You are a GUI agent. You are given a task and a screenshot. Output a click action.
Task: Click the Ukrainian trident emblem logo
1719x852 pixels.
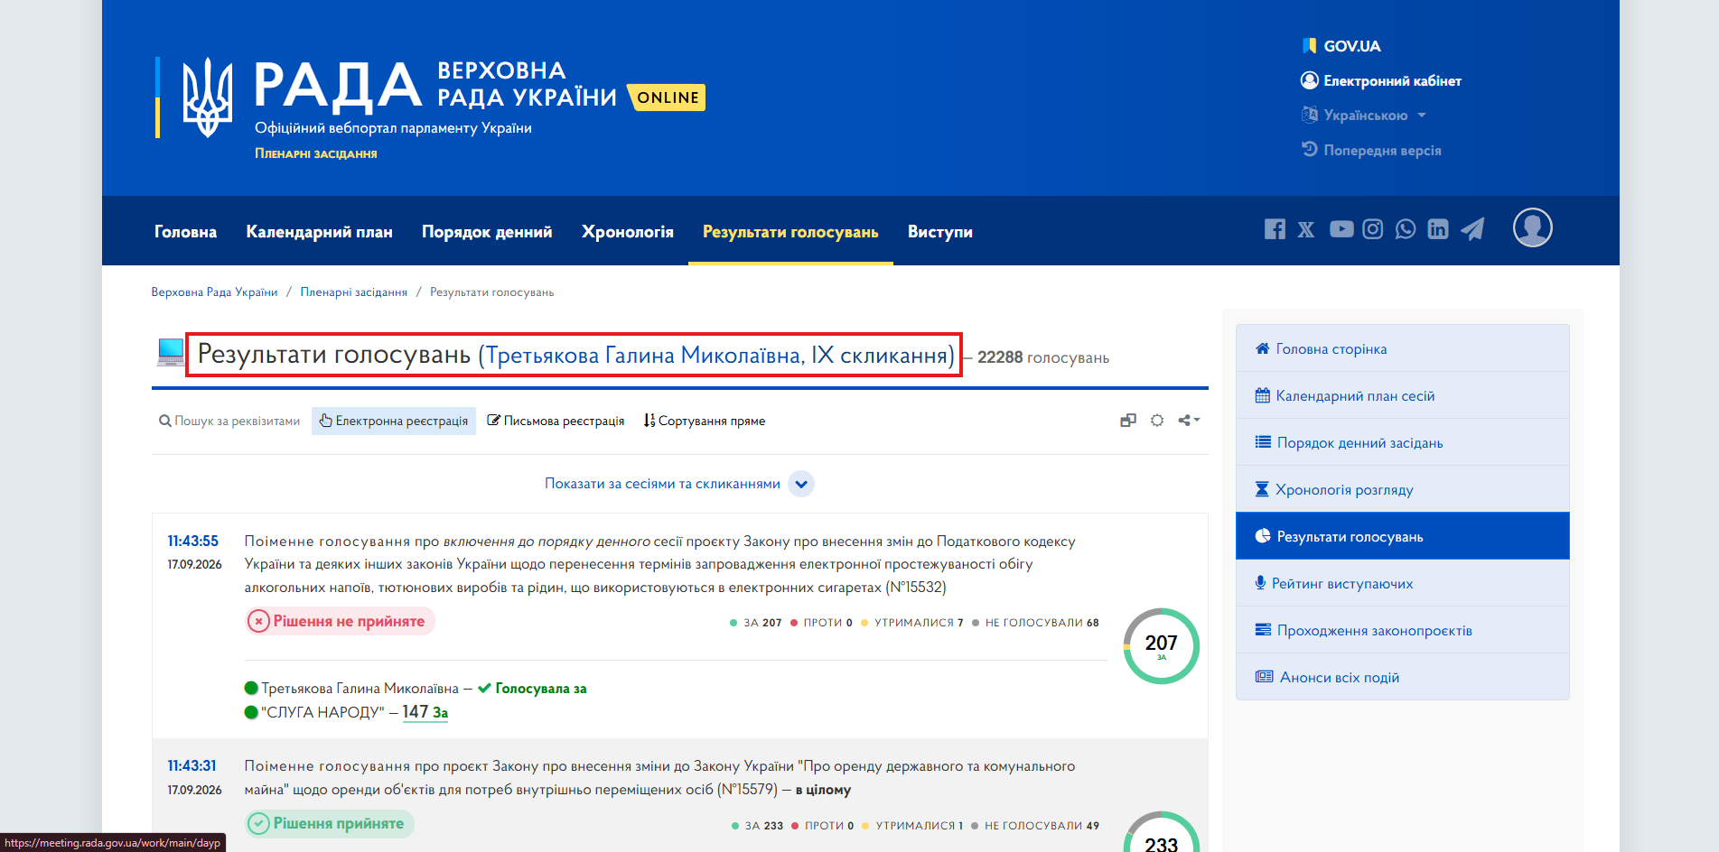pos(208,97)
